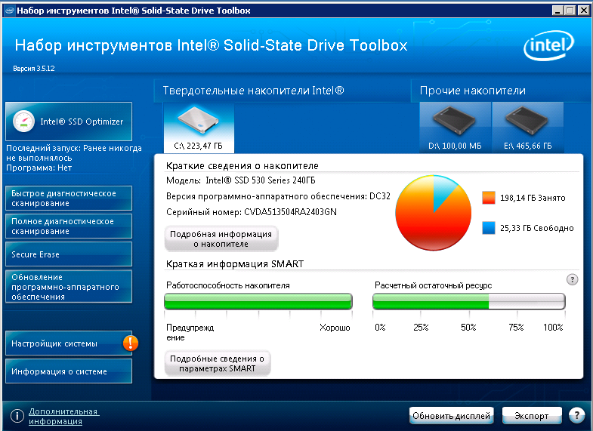This screenshot has height=431, width=593.
Task: Click Подробная информация о накопителе button
Action: 221,239
